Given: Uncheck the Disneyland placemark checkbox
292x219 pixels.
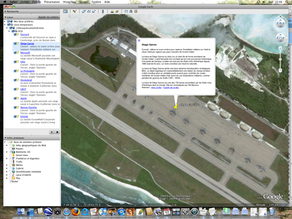Looking at the screenshot, I should click(x=15, y=80).
